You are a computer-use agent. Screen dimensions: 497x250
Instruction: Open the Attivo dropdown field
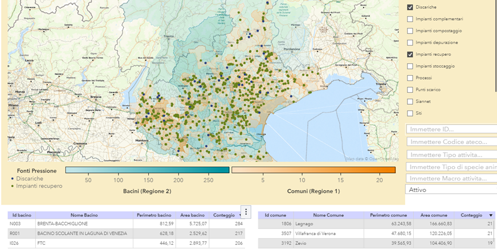point(451,190)
